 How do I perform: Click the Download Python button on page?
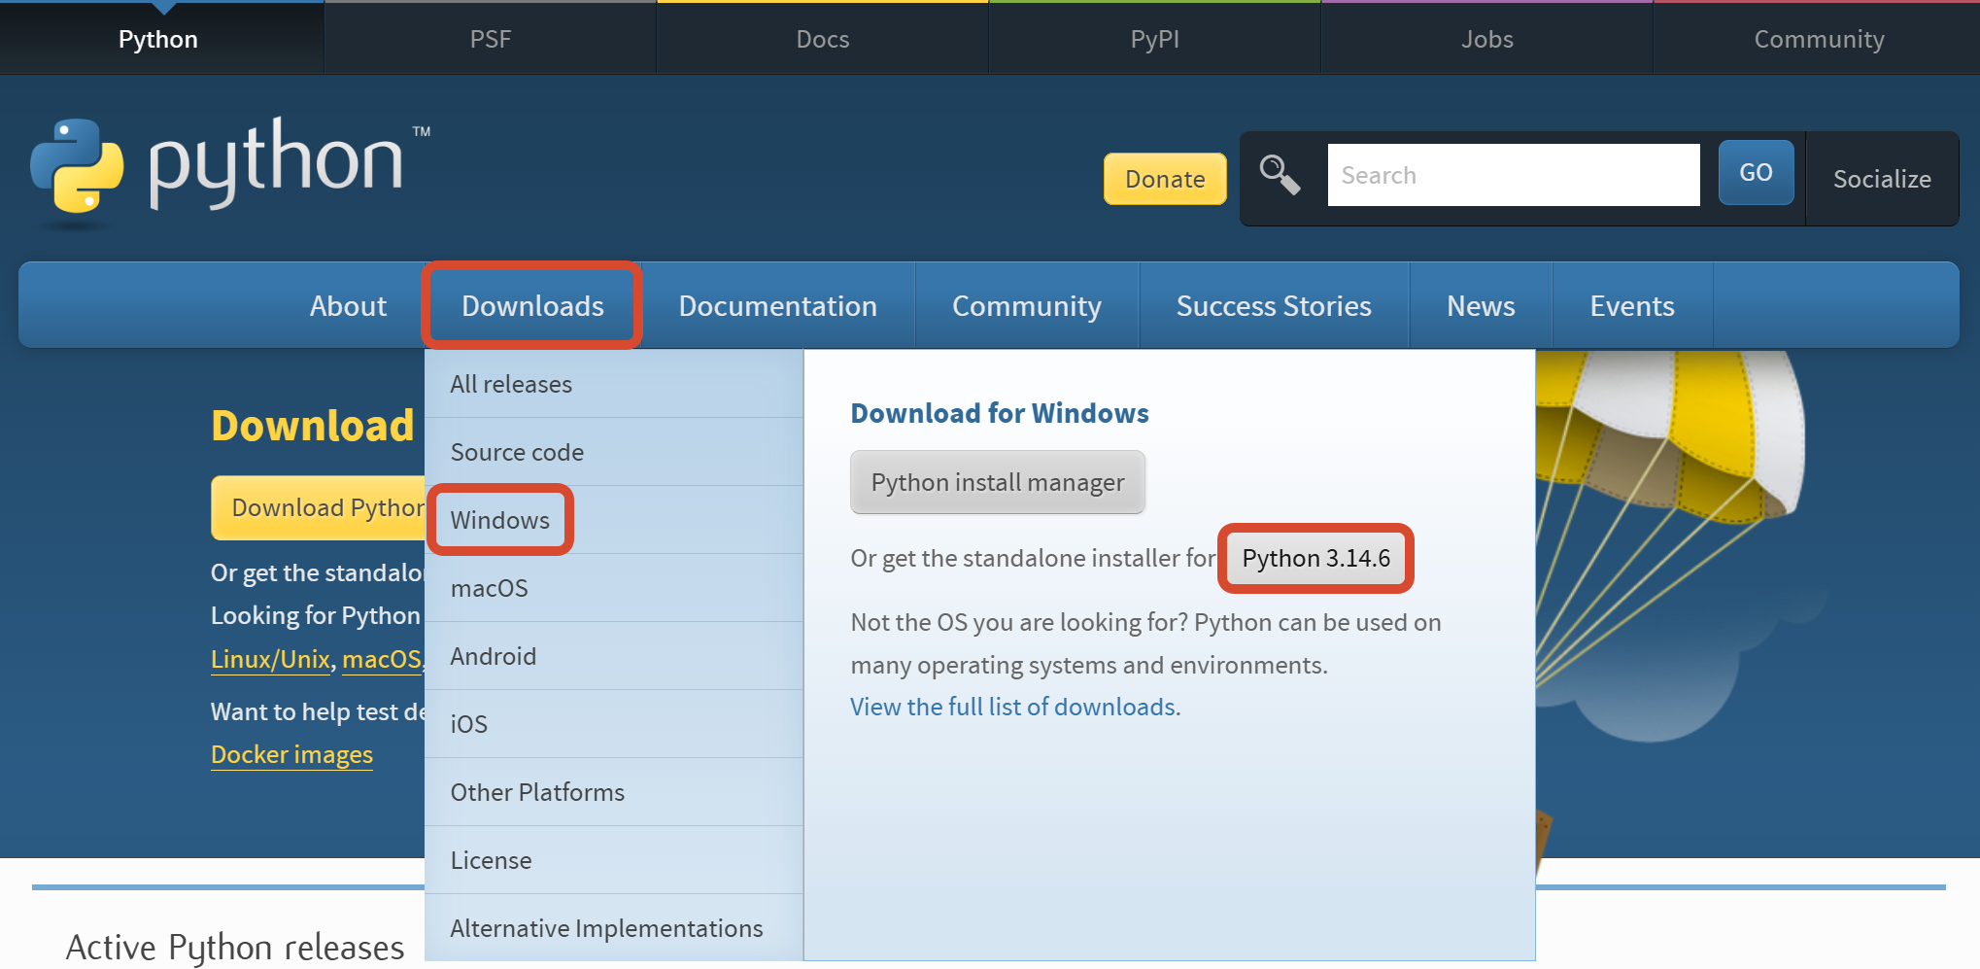(319, 507)
